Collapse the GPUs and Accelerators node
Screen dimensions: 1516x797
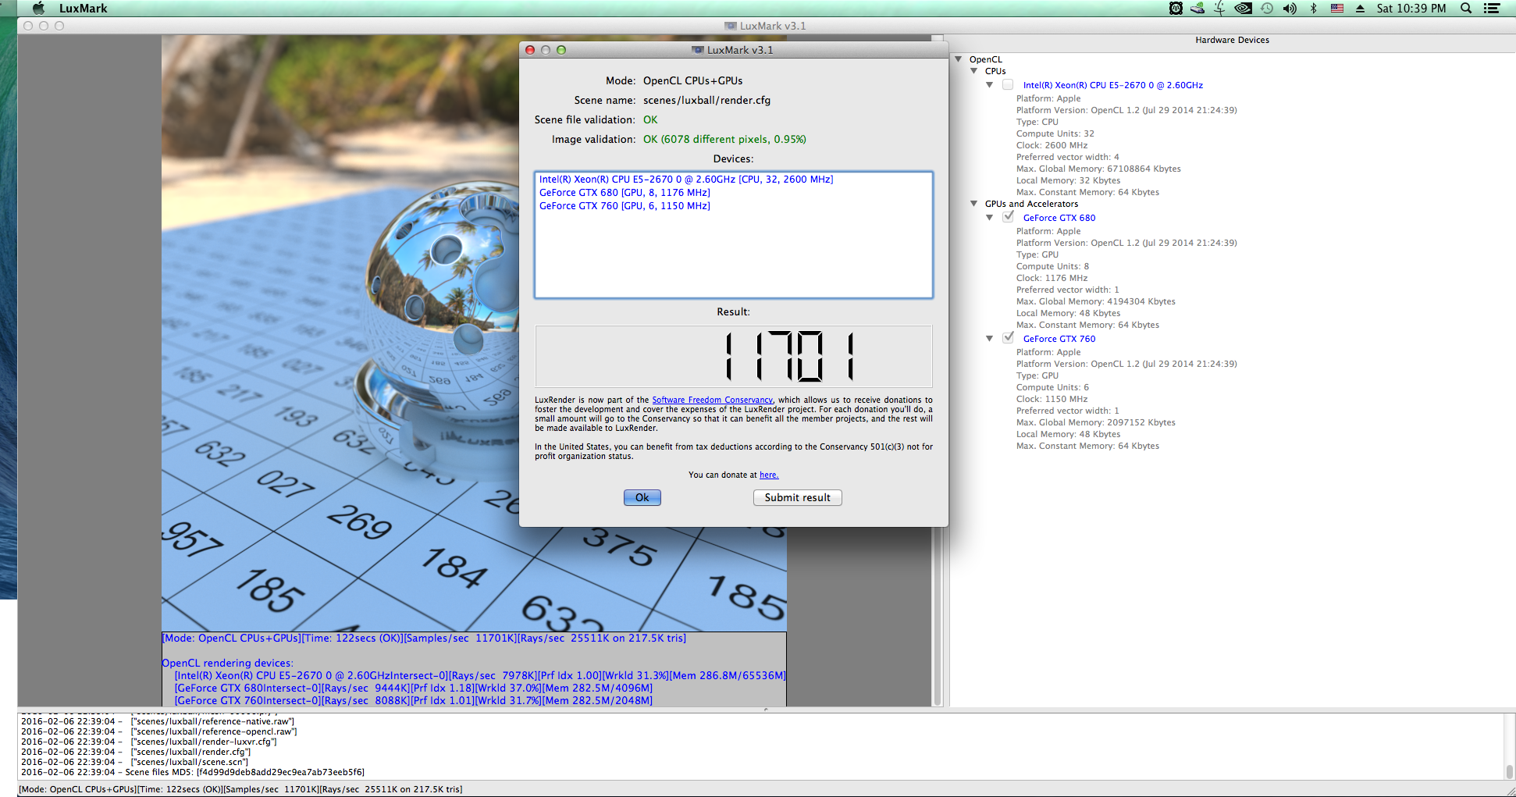(973, 204)
